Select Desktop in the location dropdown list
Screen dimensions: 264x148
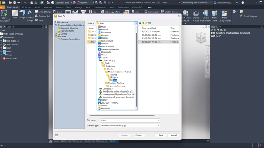pos(105,38)
